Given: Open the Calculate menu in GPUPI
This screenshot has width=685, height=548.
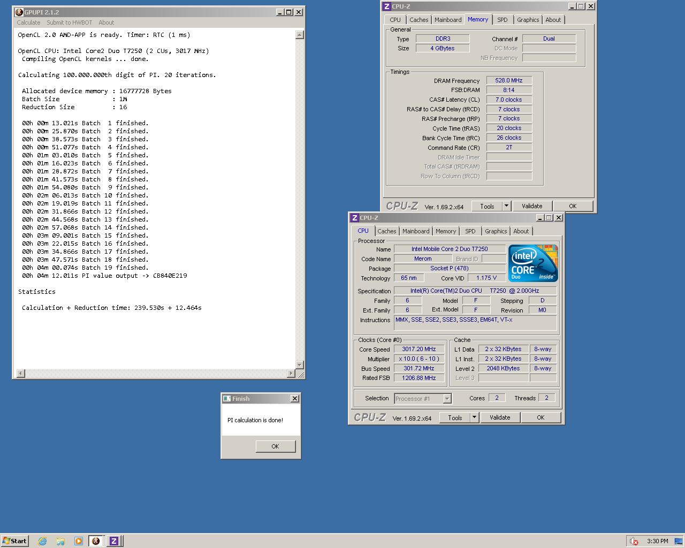Looking at the screenshot, I should point(28,22).
